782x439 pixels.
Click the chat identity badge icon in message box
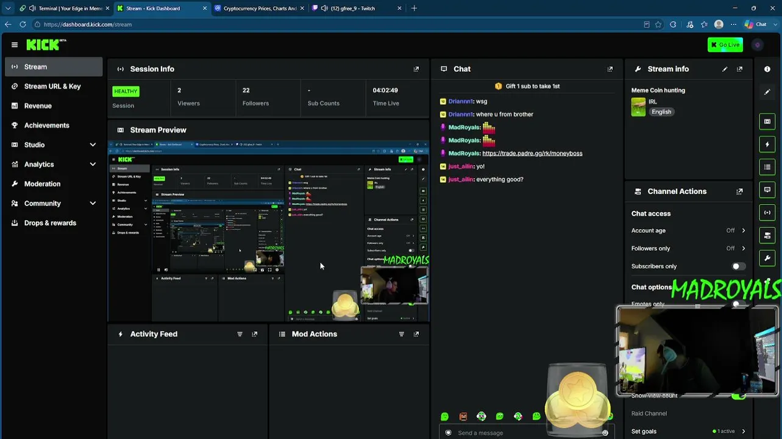[449, 433]
